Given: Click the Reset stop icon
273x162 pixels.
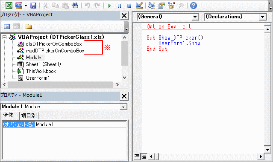Looking at the screenshot, I should [129, 6].
